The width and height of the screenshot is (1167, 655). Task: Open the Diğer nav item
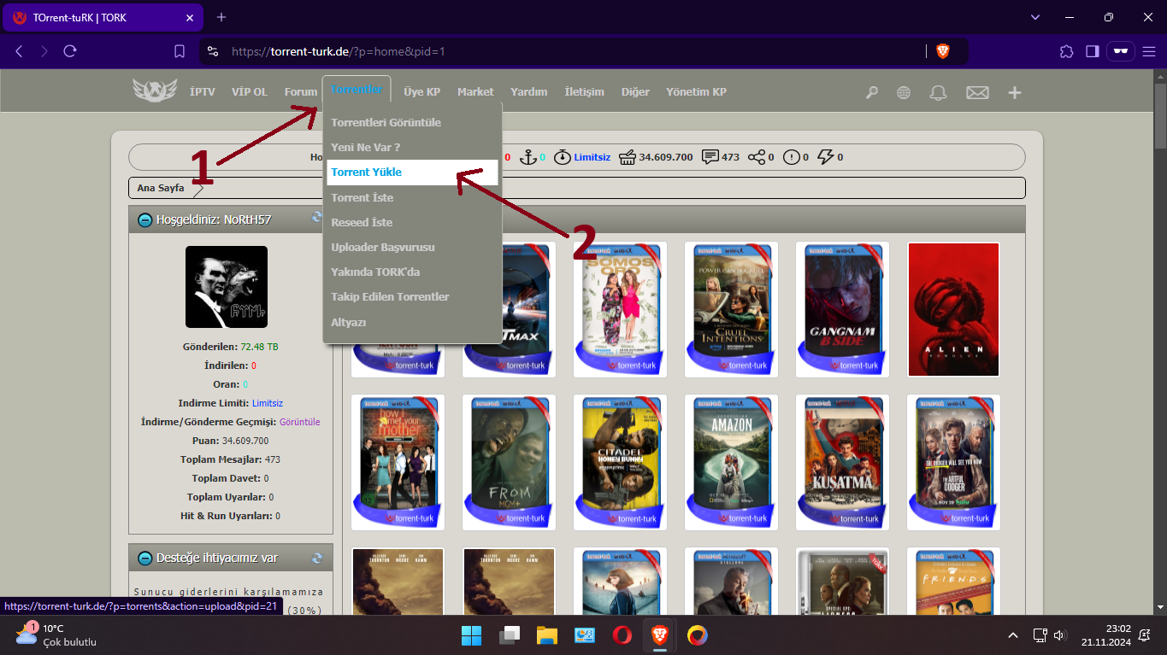coord(635,91)
